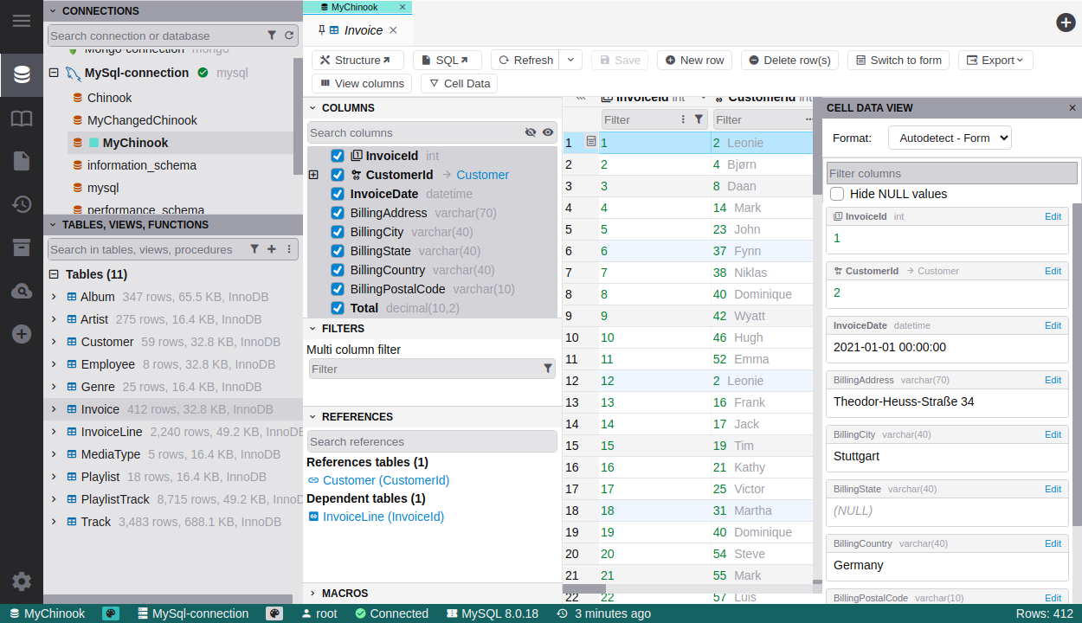Uncheck the InvoiceDate column checkbox
This screenshot has width=1082, height=623.
tap(338, 194)
